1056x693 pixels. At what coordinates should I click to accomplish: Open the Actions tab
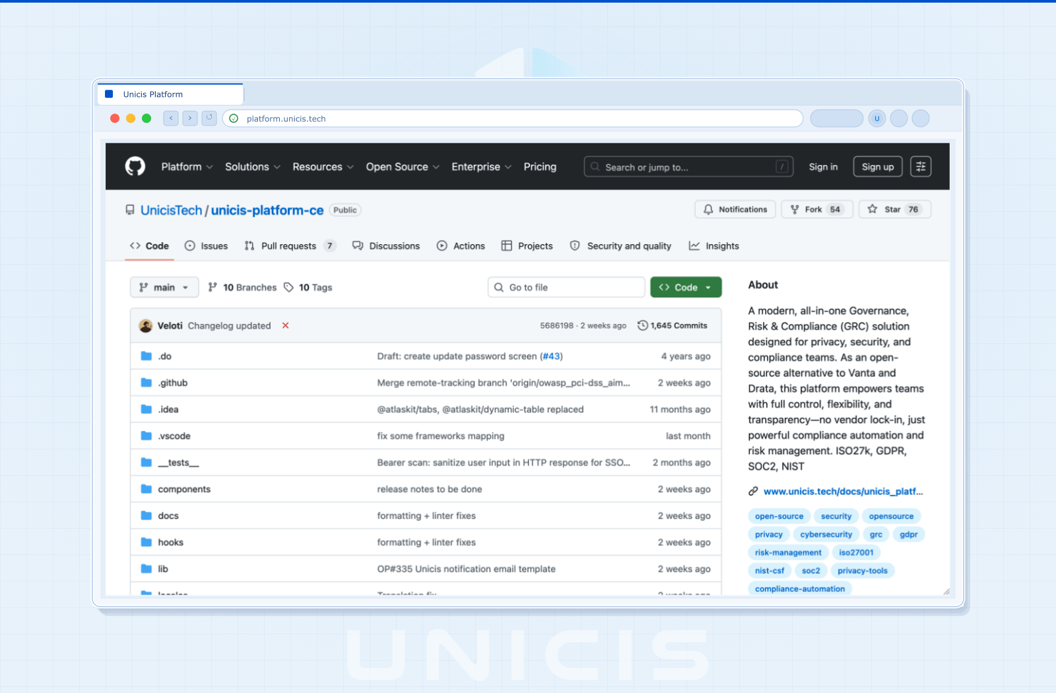pyautogui.click(x=461, y=246)
